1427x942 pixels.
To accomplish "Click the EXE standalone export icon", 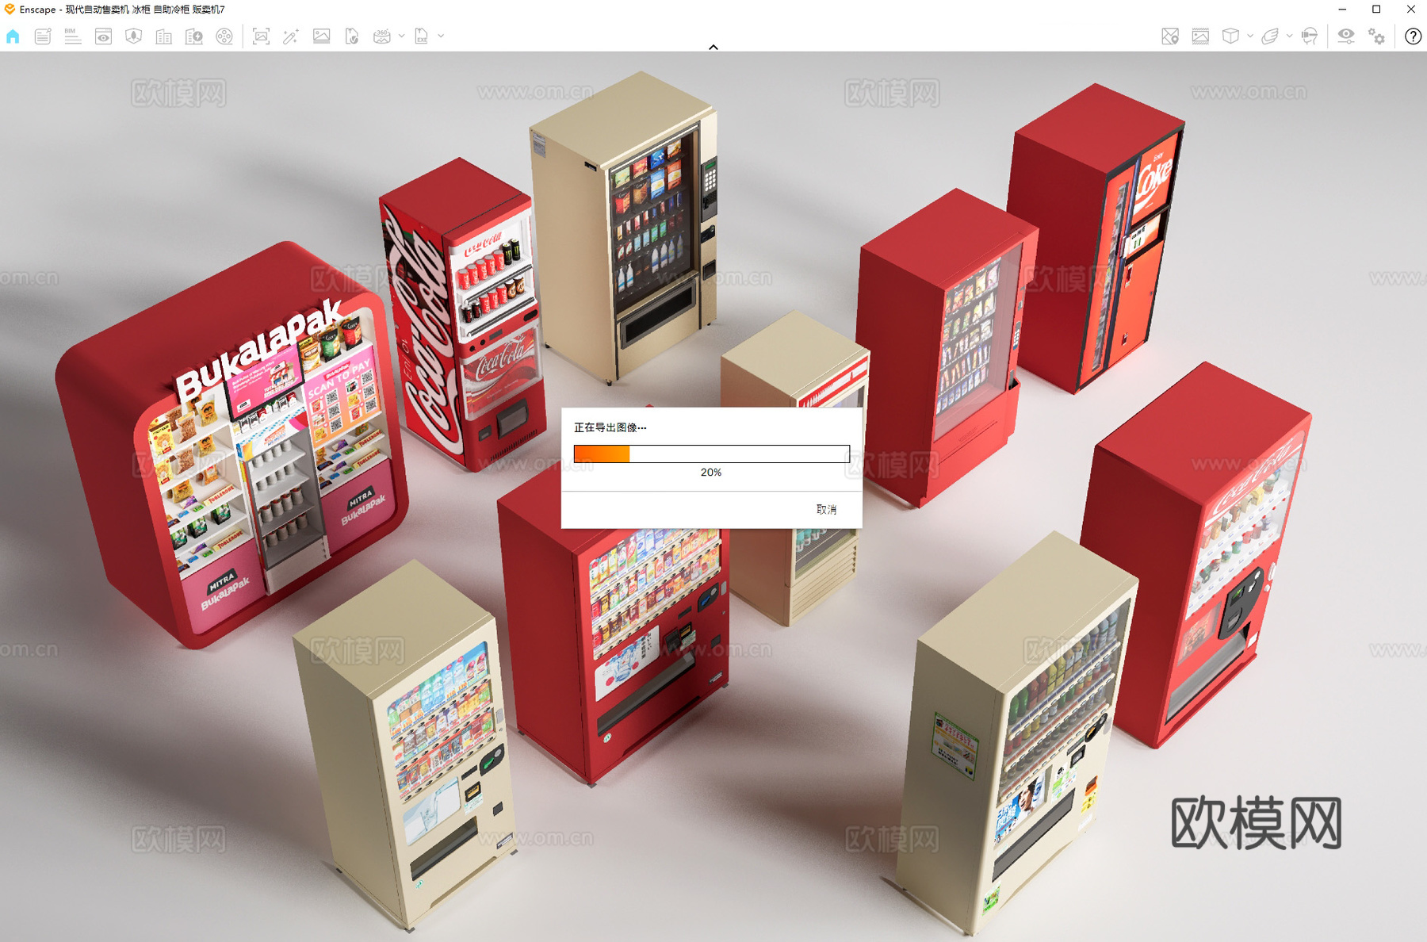I will [x=422, y=36].
